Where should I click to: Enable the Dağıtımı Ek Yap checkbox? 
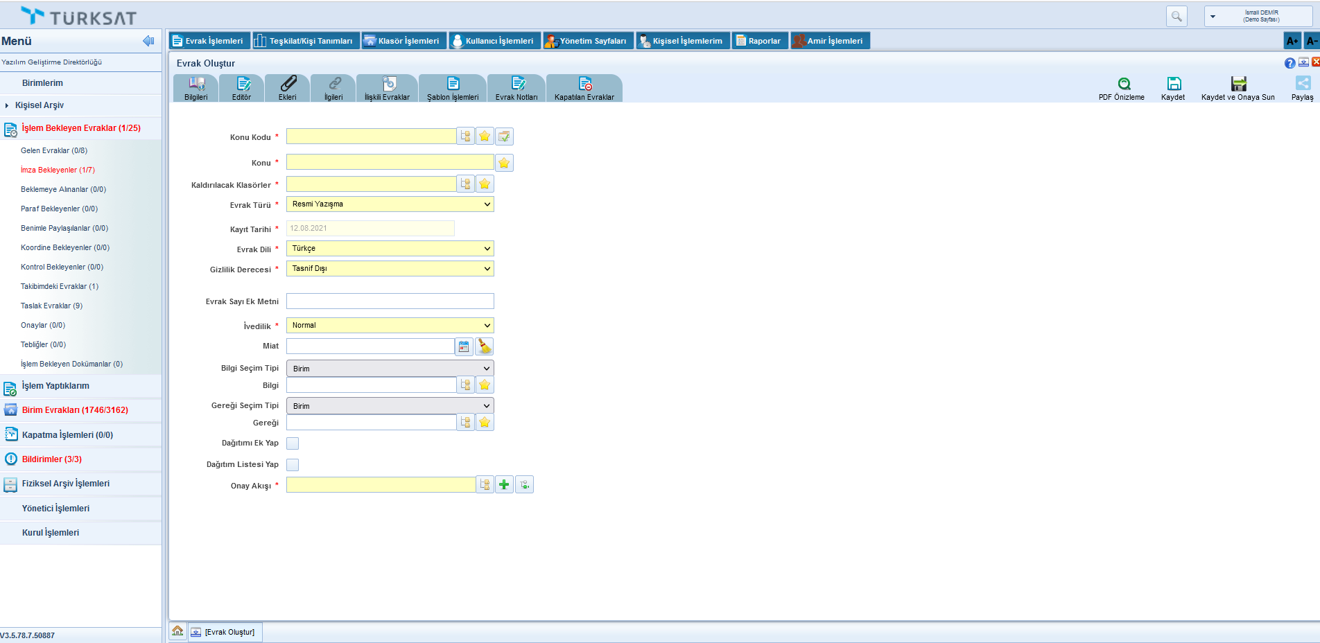[x=293, y=443]
